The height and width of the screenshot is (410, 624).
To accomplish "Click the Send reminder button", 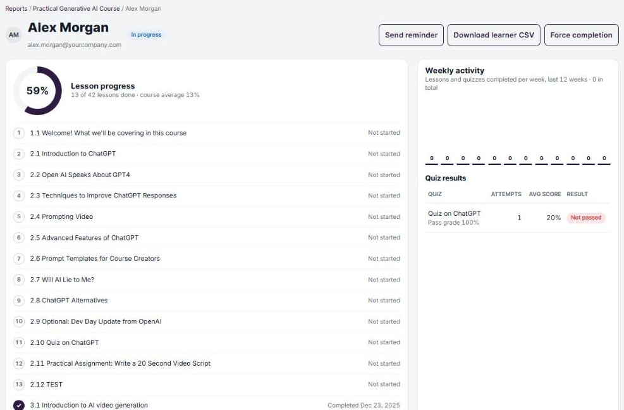I will [x=411, y=35].
